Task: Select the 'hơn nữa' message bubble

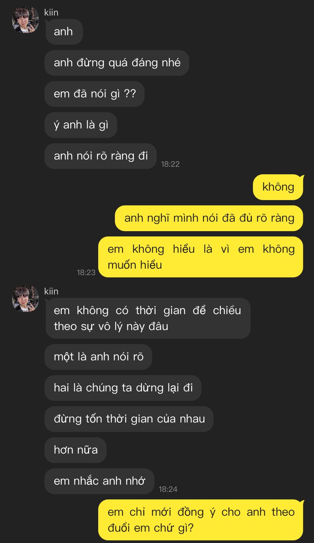Action: (75, 450)
